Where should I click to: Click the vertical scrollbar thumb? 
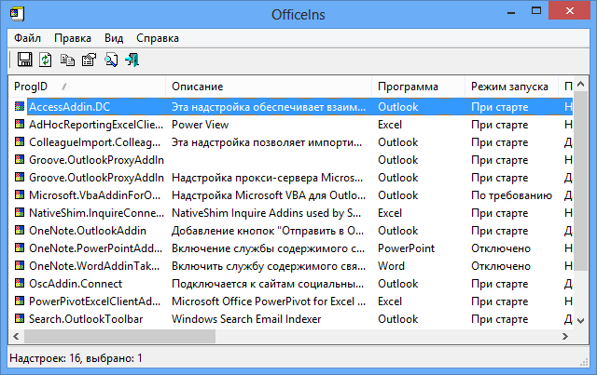[580, 181]
